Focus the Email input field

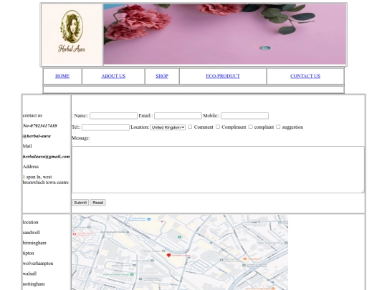coord(178,116)
